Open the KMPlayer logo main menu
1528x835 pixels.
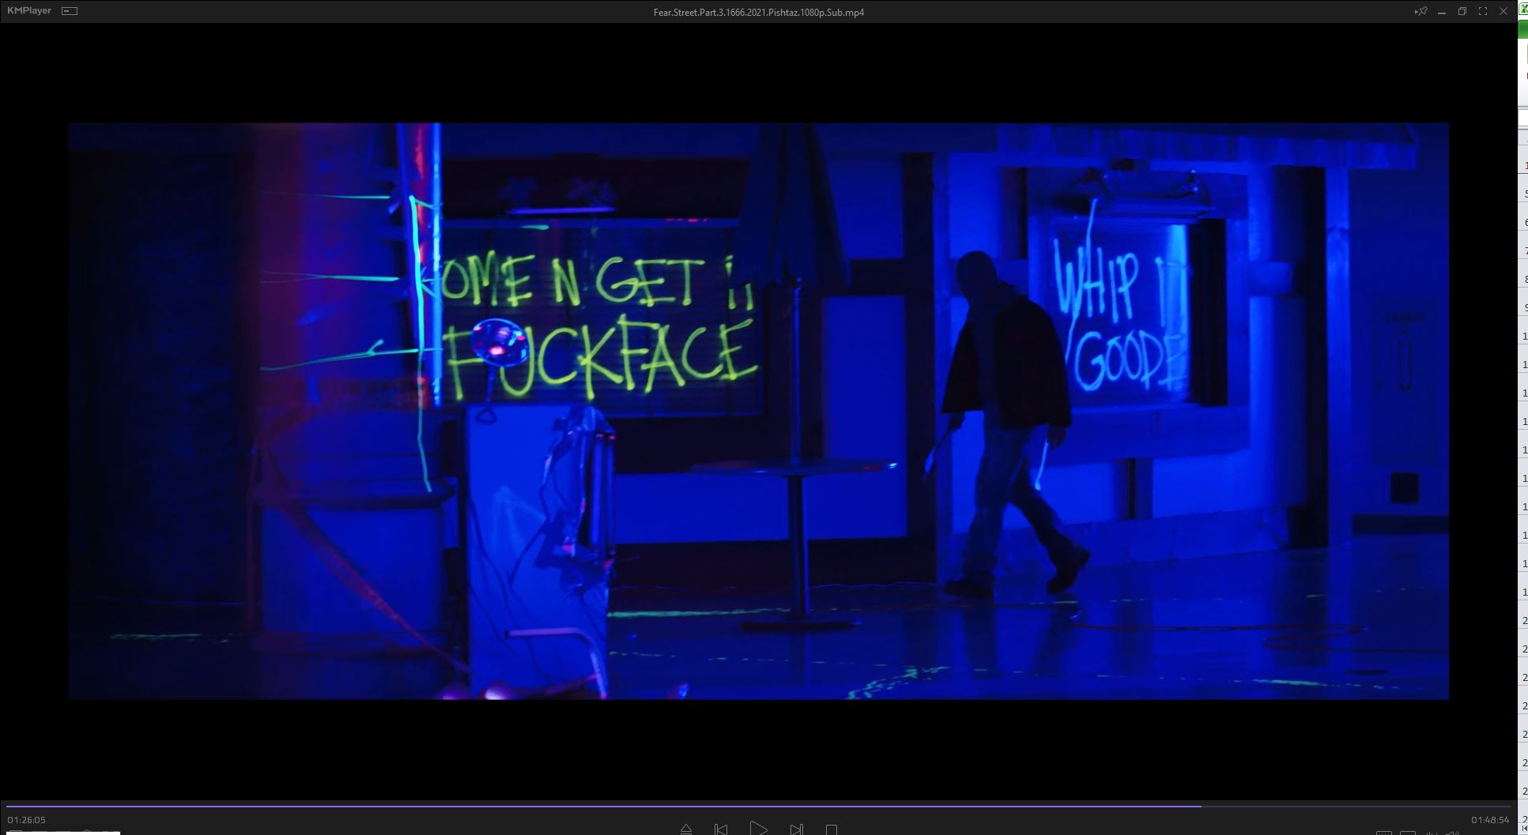pyautogui.click(x=28, y=11)
